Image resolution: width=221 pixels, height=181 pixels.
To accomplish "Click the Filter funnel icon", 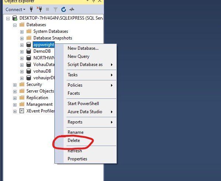I will [x=56, y=9].
